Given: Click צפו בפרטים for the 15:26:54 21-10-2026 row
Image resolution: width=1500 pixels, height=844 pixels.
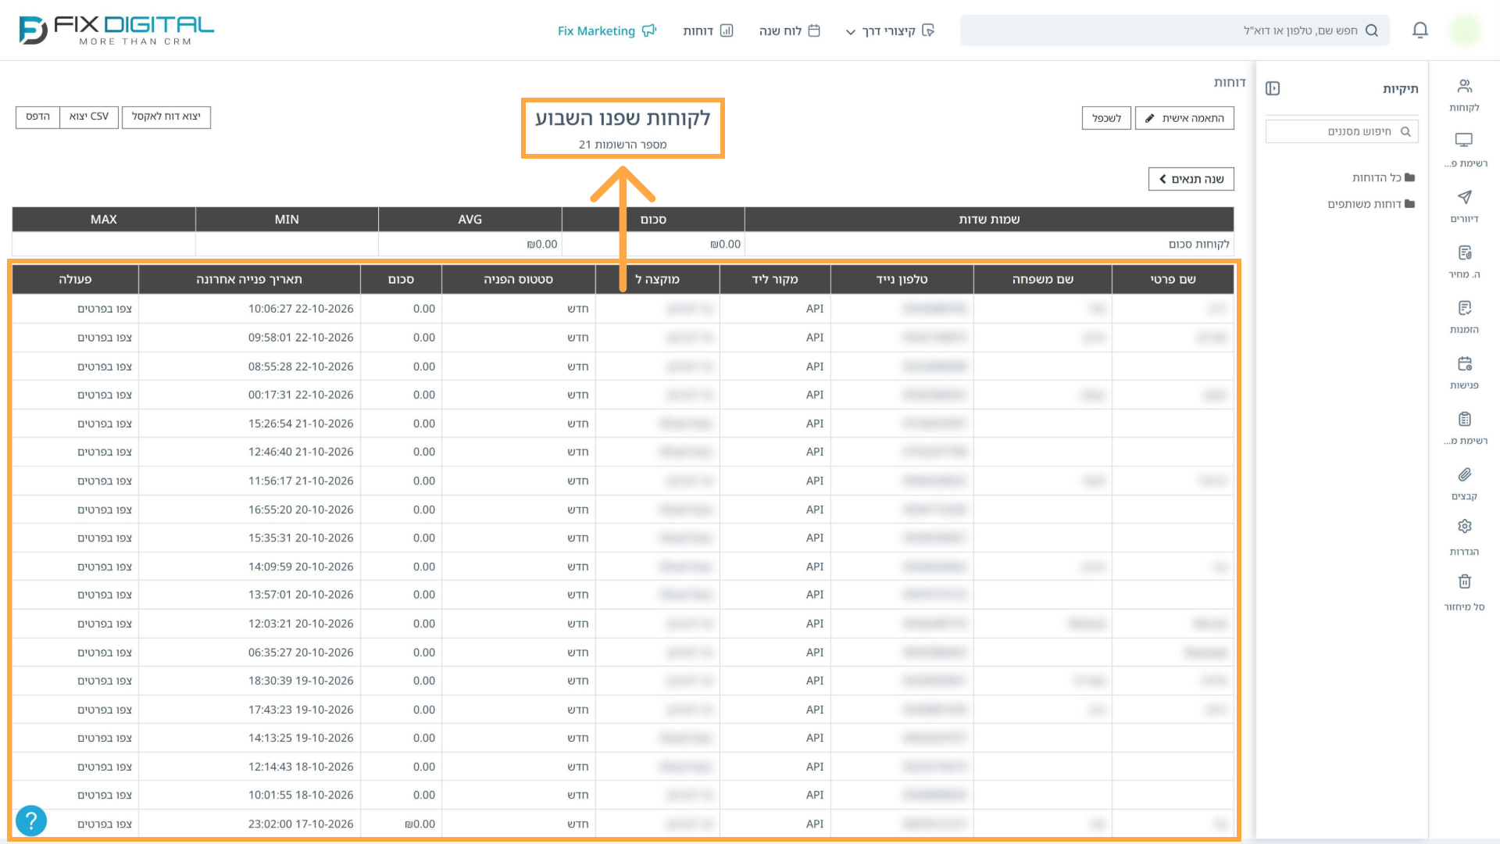Looking at the screenshot, I should click(x=105, y=424).
